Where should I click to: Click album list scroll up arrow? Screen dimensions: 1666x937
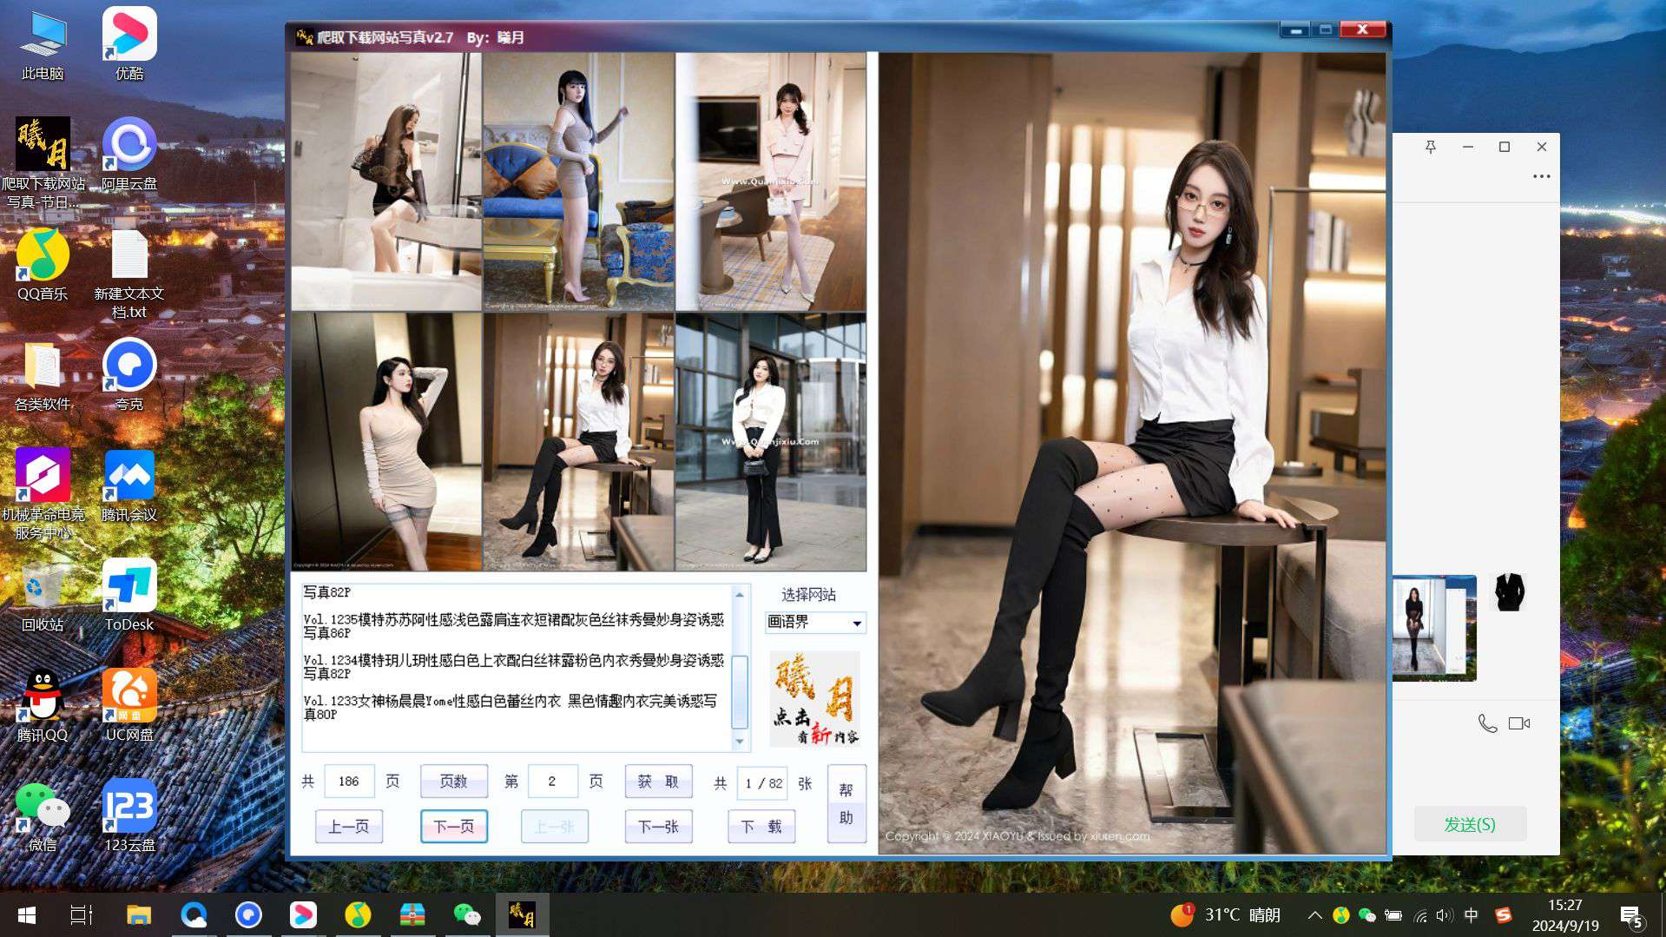pyautogui.click(x=740, y=594)
